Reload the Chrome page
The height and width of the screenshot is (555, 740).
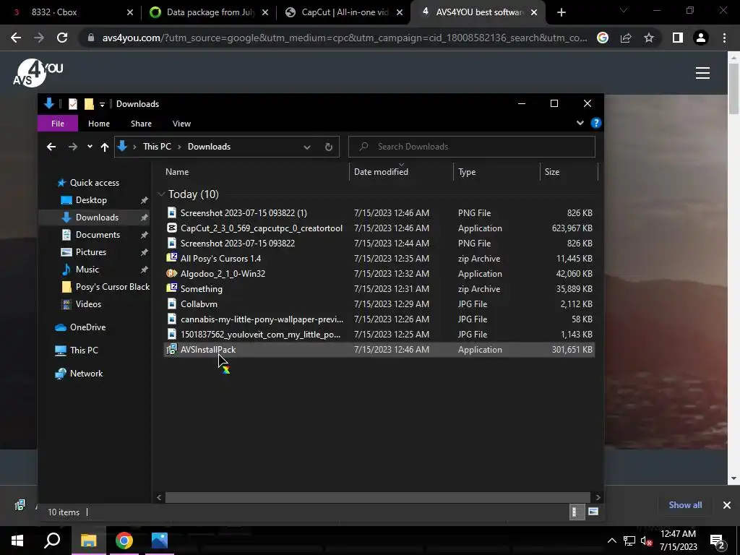click(x=62, y=38)
